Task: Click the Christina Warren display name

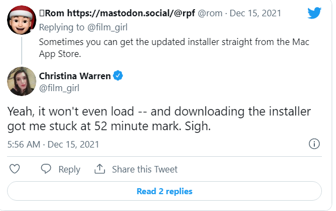Action: [75, 76]
